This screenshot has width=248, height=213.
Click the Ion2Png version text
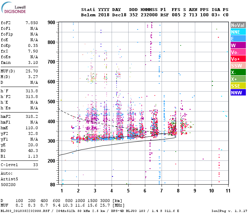pyautogui.click(x=229, y=211)
